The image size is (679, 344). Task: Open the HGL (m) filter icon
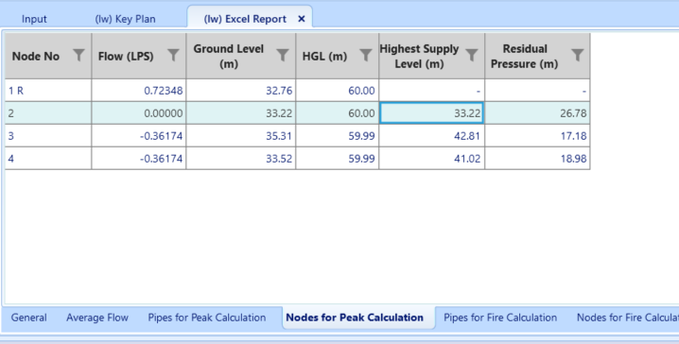[x=366, y=56]
